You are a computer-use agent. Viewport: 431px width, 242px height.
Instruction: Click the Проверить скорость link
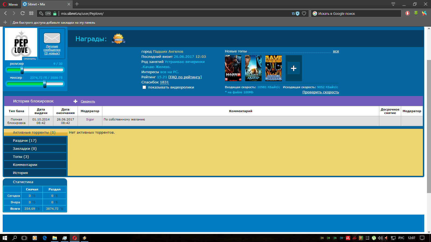click(321, 92)
